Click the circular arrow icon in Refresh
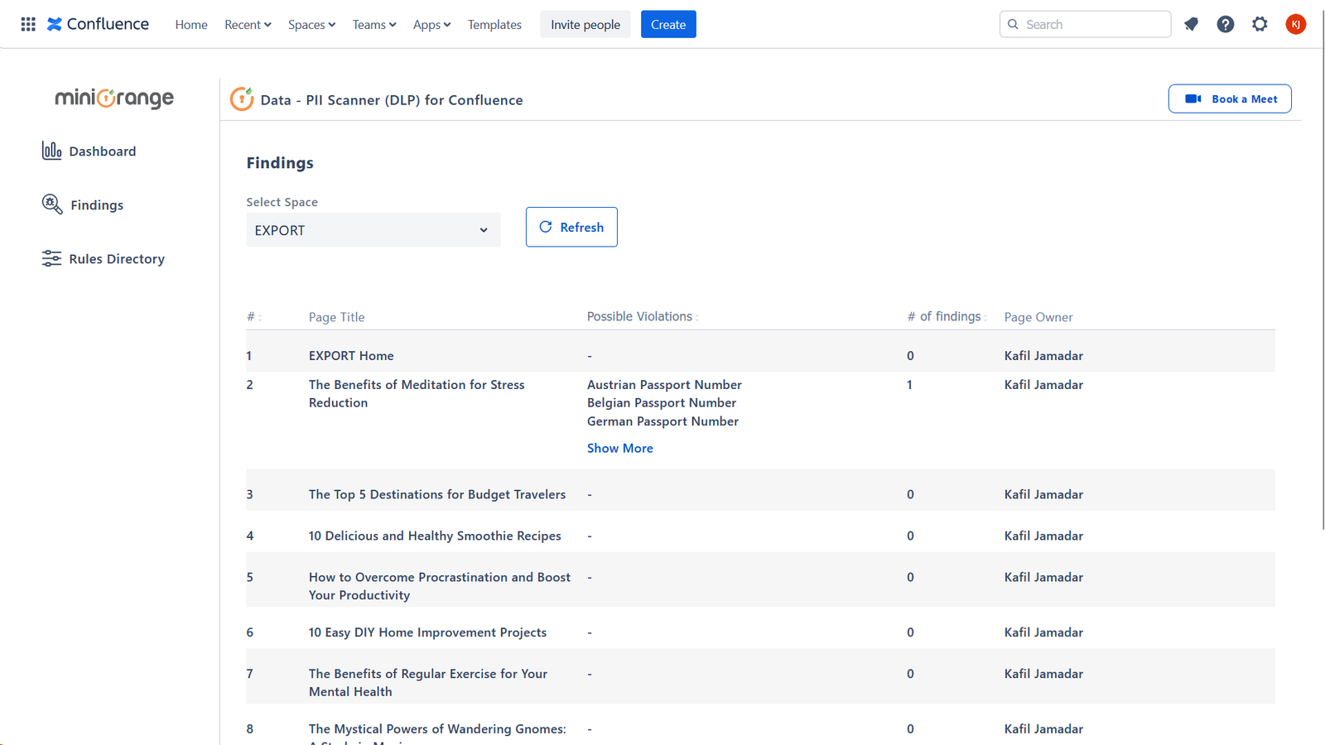 click(x=546, y=227)
